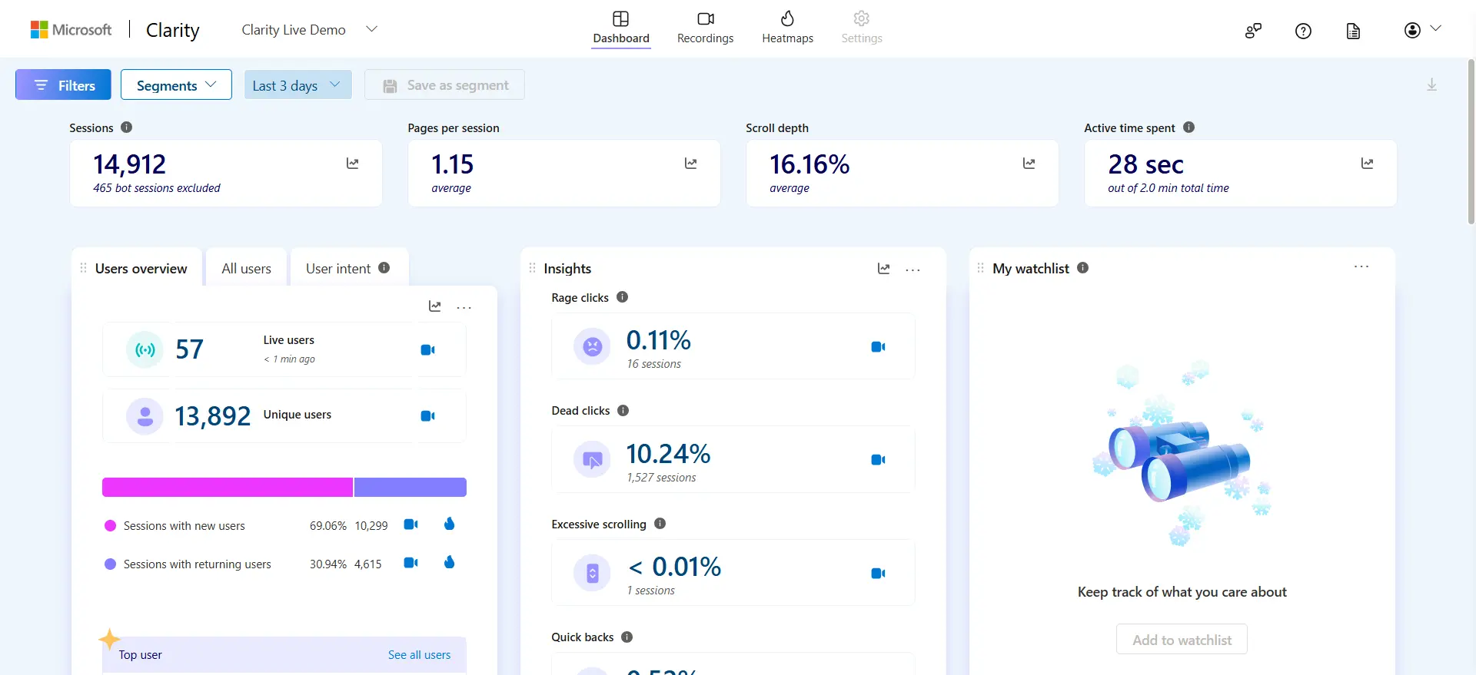Click the Microsoft logo
The width and height of the screenshot is (1476, 675).
point(71,30)
